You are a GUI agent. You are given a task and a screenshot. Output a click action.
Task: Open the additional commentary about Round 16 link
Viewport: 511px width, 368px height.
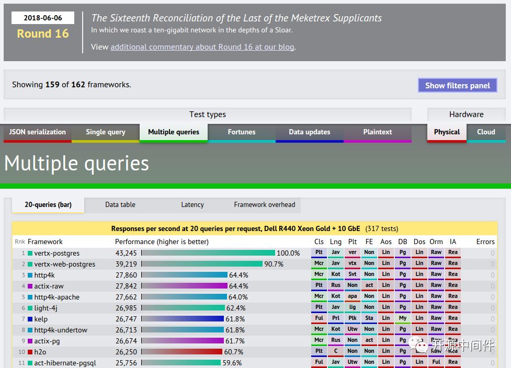point(202,47)
